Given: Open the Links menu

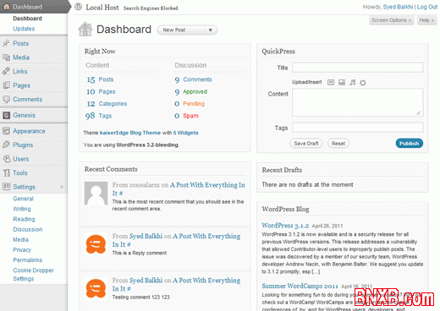Looking at the screenshot, I should point(20,71).
